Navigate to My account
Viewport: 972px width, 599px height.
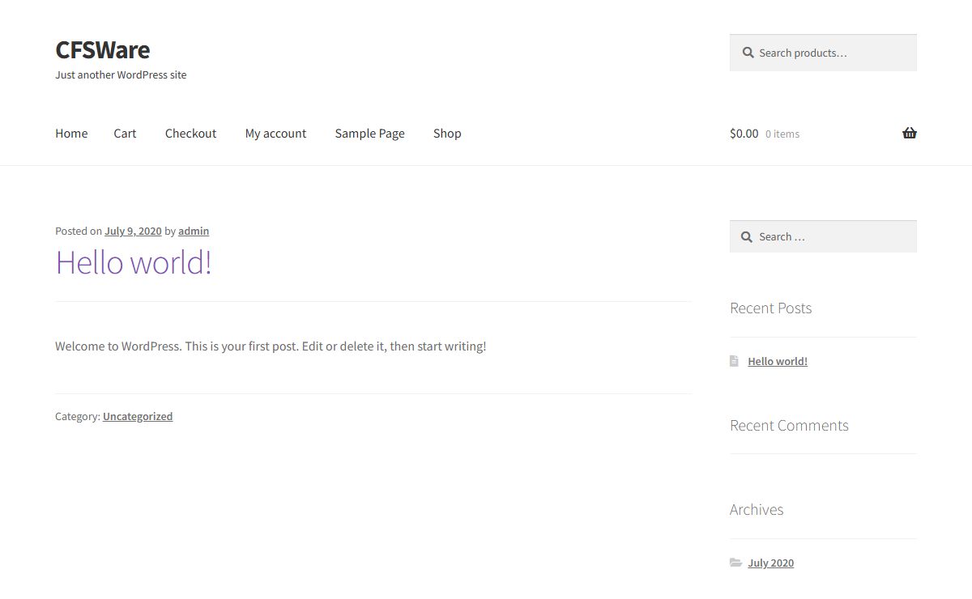[x=275, y=134]
